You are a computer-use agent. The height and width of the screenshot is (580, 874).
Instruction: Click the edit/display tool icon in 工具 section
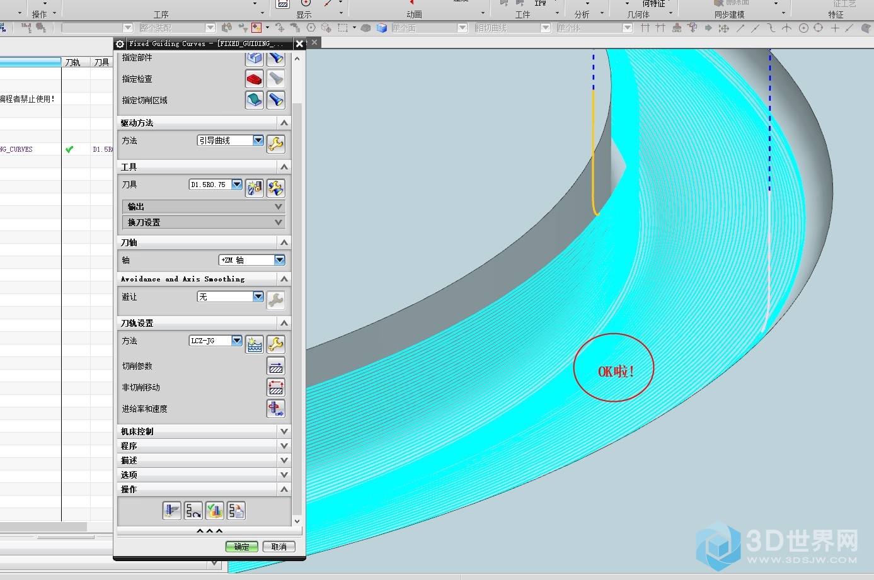276,188
